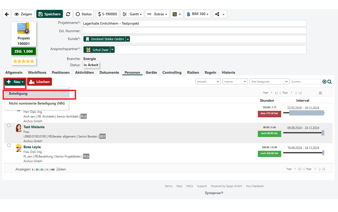Remove Schul Zwei contact tag
This screenshot has width=338, height=212.
[112, 50]
